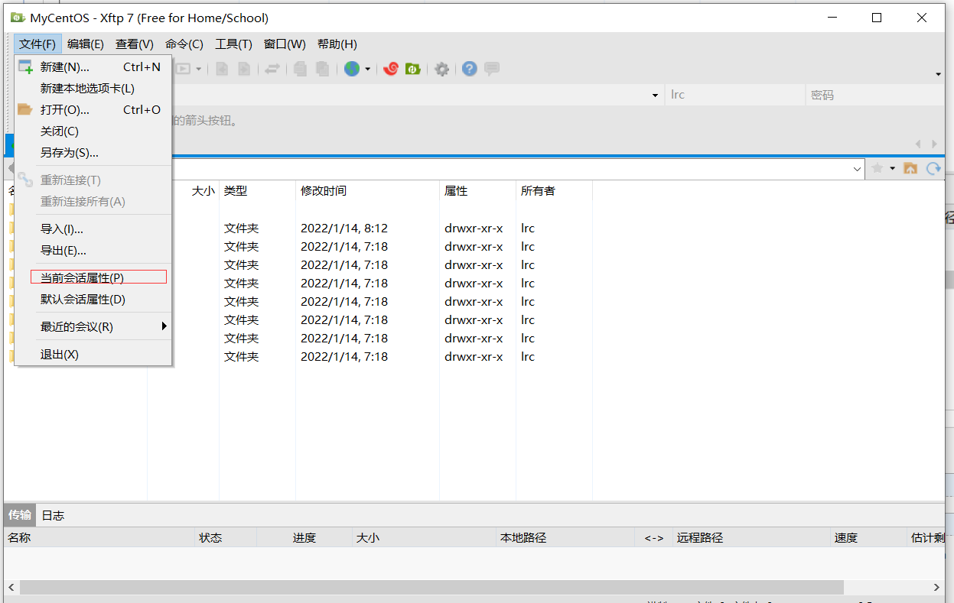
Task: Click the Xftp app icon in title bar
Action: click(x=17, y=18)
